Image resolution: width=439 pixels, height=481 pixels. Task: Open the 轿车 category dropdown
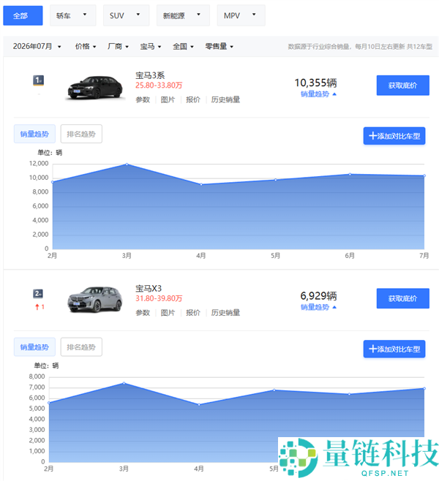pos(72,15)
